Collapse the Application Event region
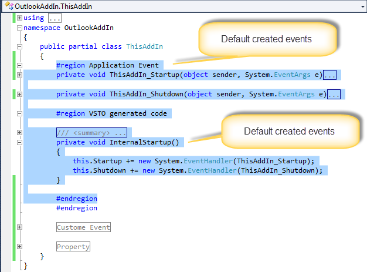Screen dimensions: 367x272 click(x=20, y=65)
